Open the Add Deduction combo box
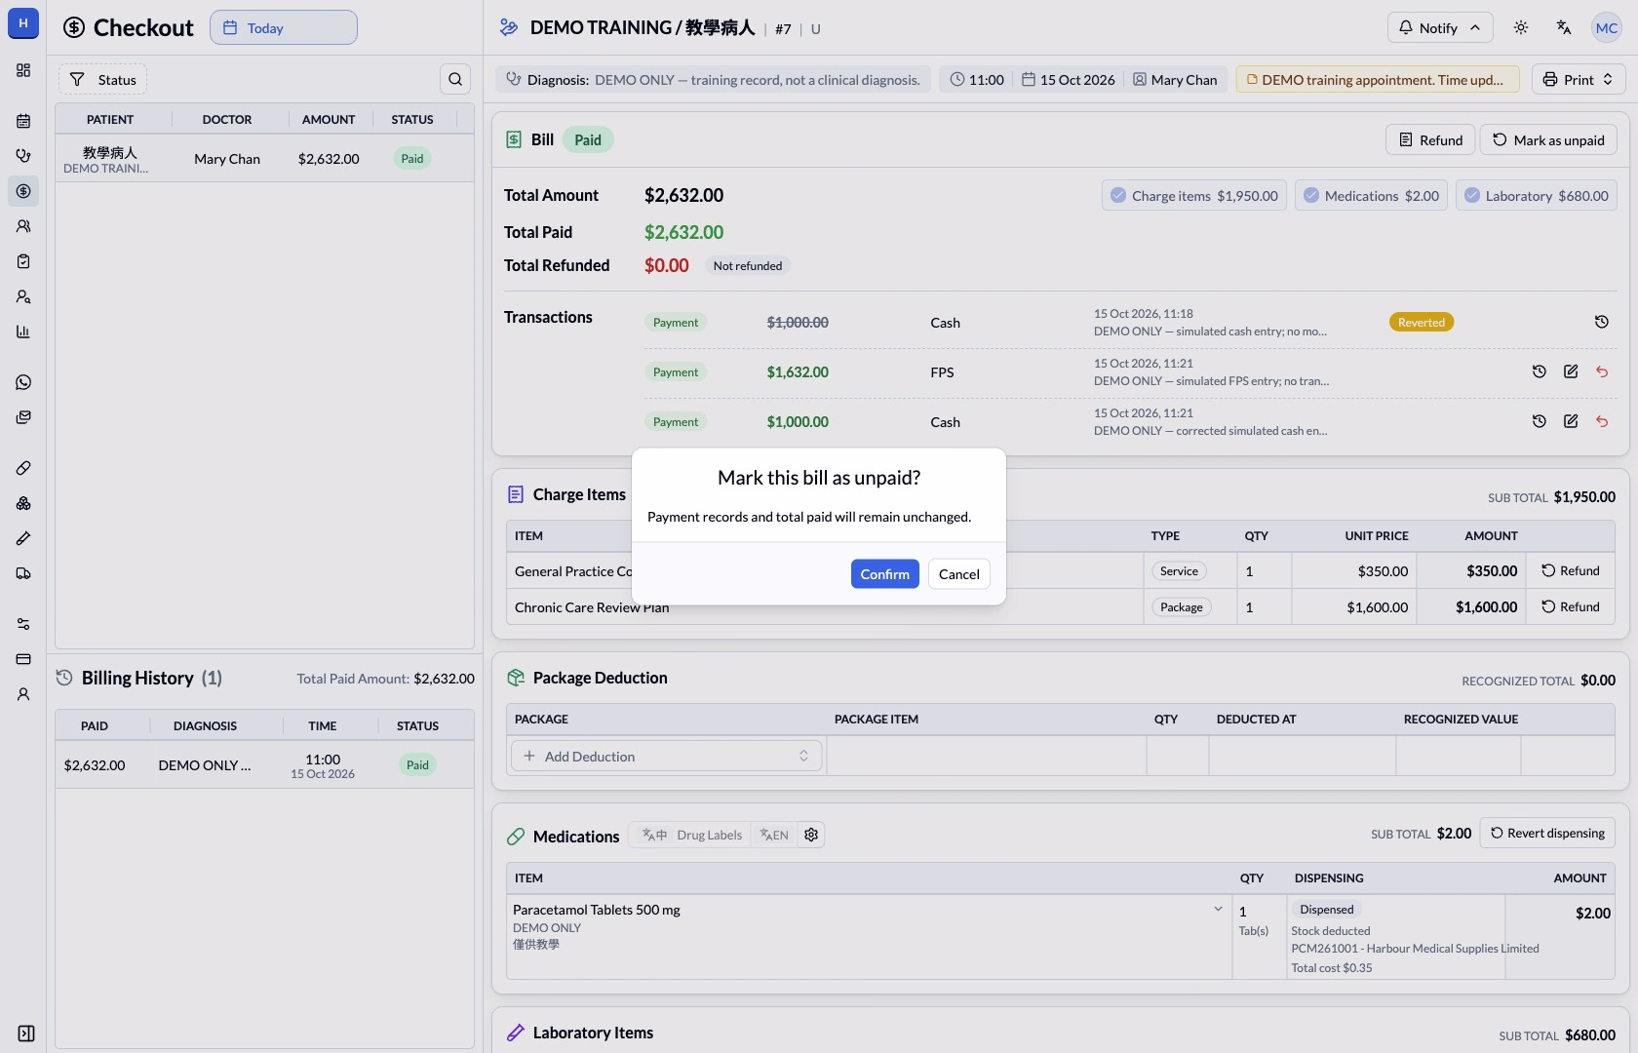Screen dimensions: 1638x1053 point(666,756)
